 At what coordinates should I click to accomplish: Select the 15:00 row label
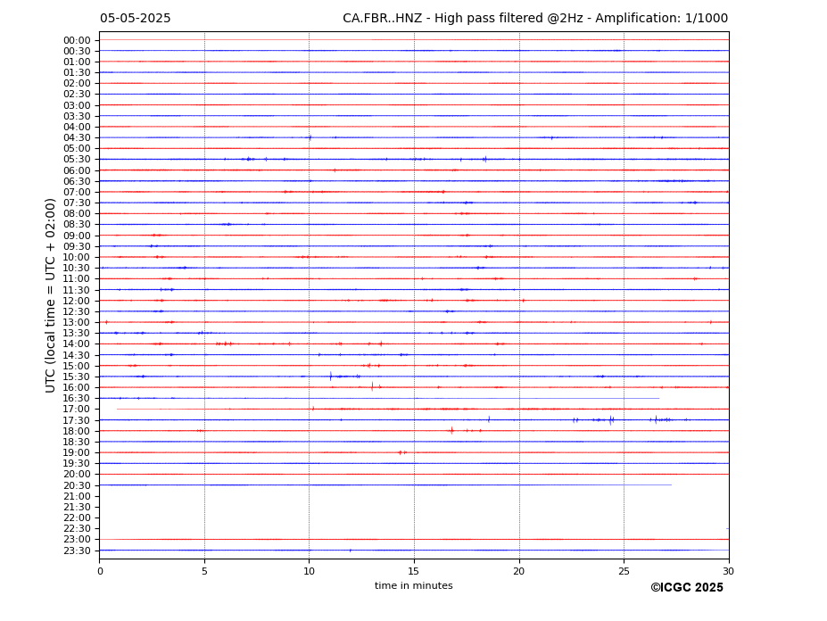tap(77, 366)
